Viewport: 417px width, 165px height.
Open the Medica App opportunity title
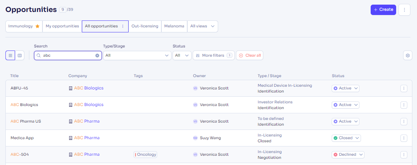22,138
